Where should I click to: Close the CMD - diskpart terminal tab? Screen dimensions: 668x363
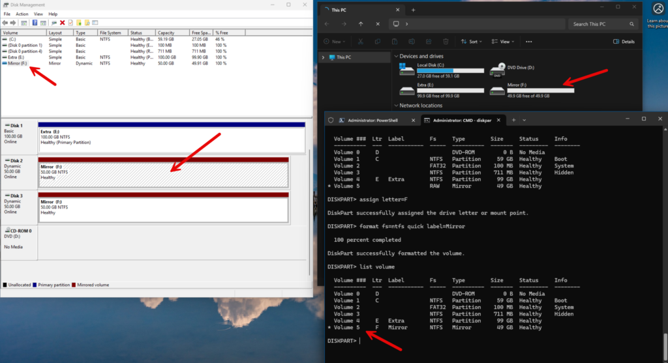(x=498, y=121)
